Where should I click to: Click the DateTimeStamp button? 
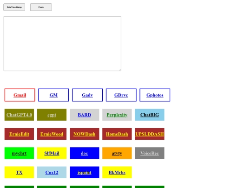click(x=14, y=7)
